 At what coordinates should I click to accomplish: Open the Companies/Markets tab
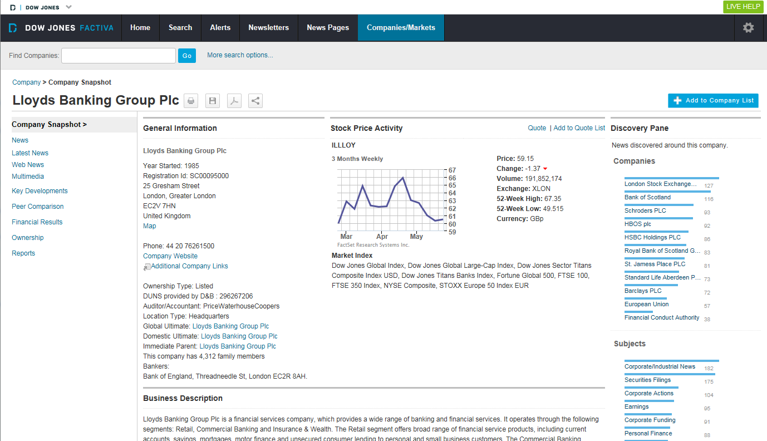(x=401, y=28)
